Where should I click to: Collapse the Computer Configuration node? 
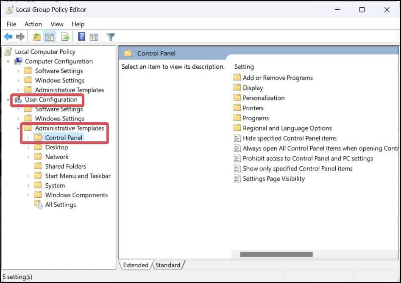(8, 62)
